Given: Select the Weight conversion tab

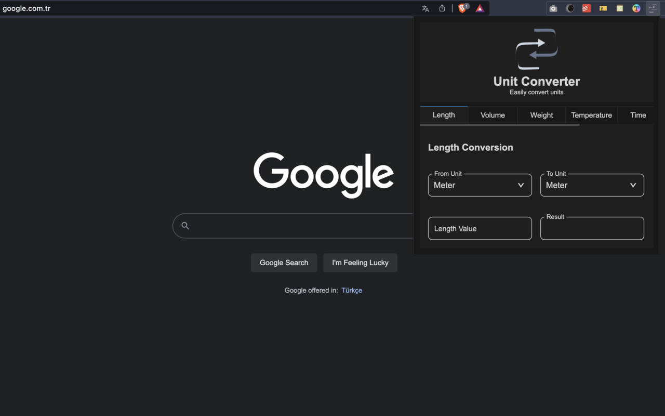Looking at the screenshot, I should click(x=541, y=115).
